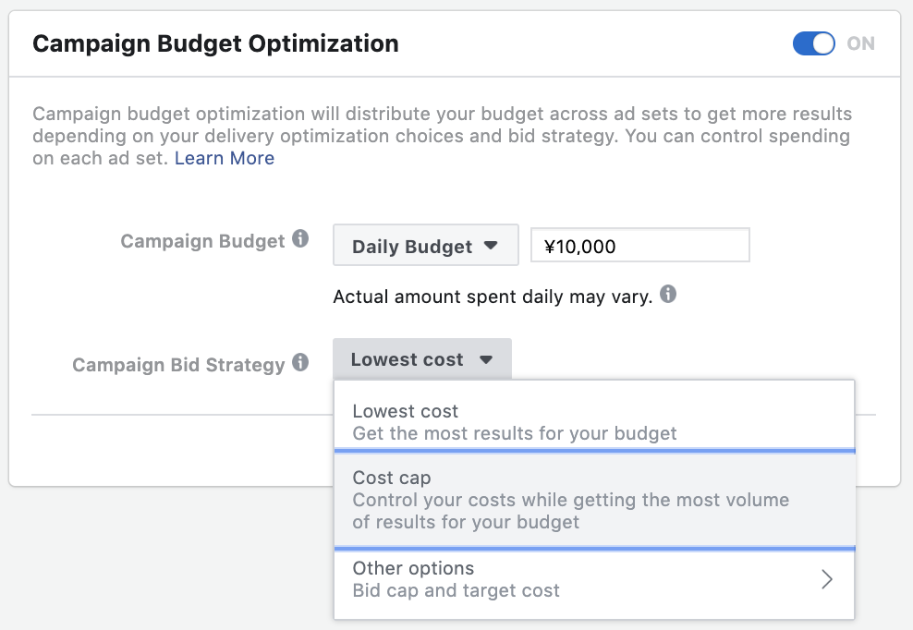Click info icon next to daily spend note
This screenshot has height=630, width=913.
tap(668, 294)
